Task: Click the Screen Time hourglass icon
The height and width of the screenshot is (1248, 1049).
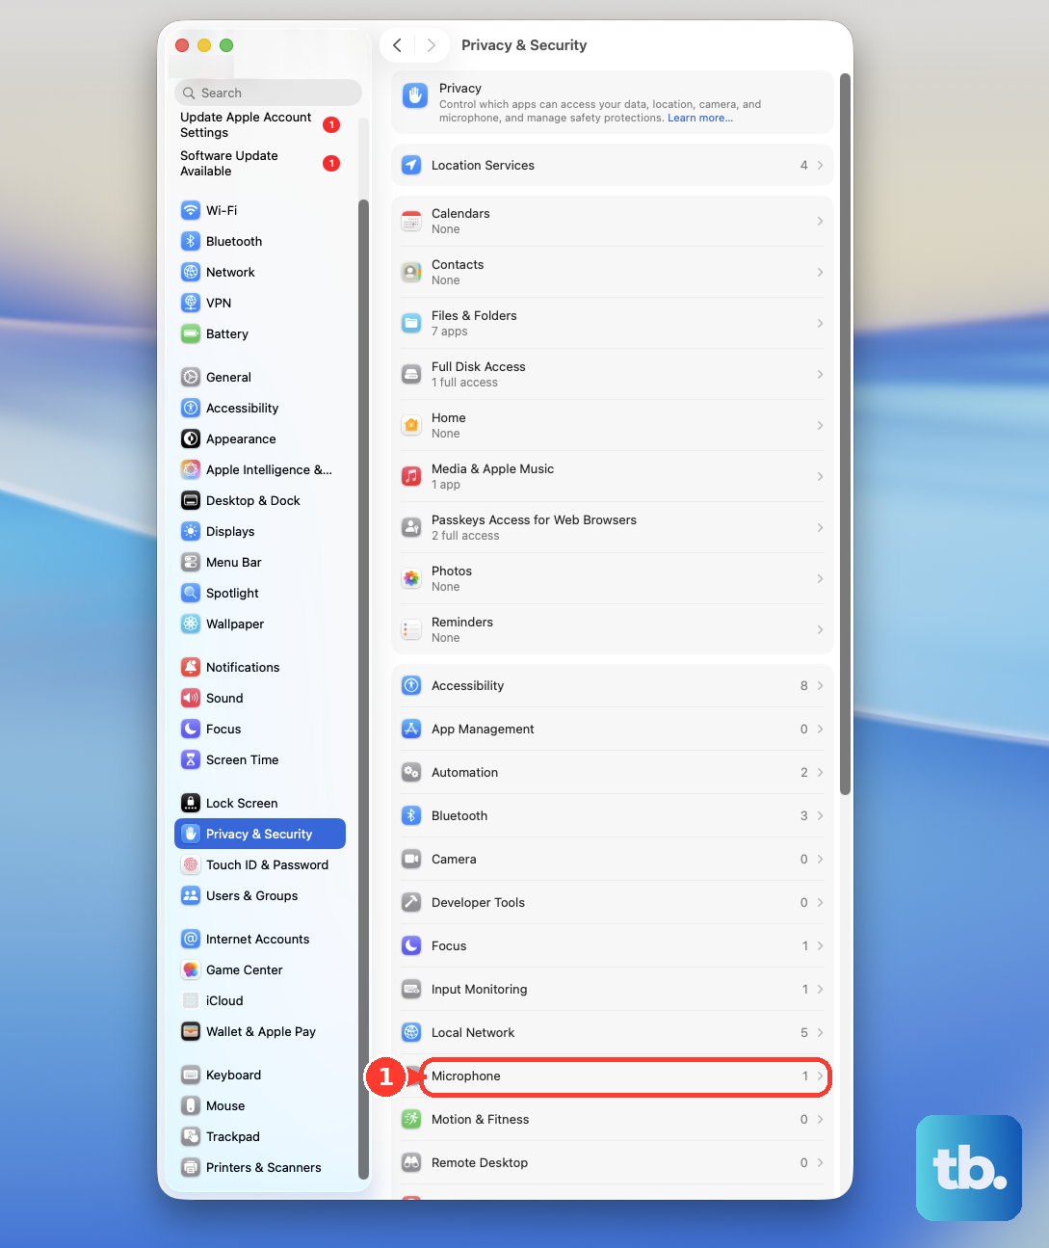Action: coord(191,759)
